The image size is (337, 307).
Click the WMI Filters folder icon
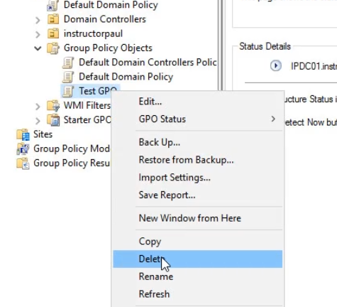point(53,106)
